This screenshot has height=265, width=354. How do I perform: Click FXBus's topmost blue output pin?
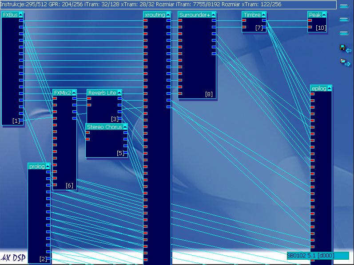(21, 20)
